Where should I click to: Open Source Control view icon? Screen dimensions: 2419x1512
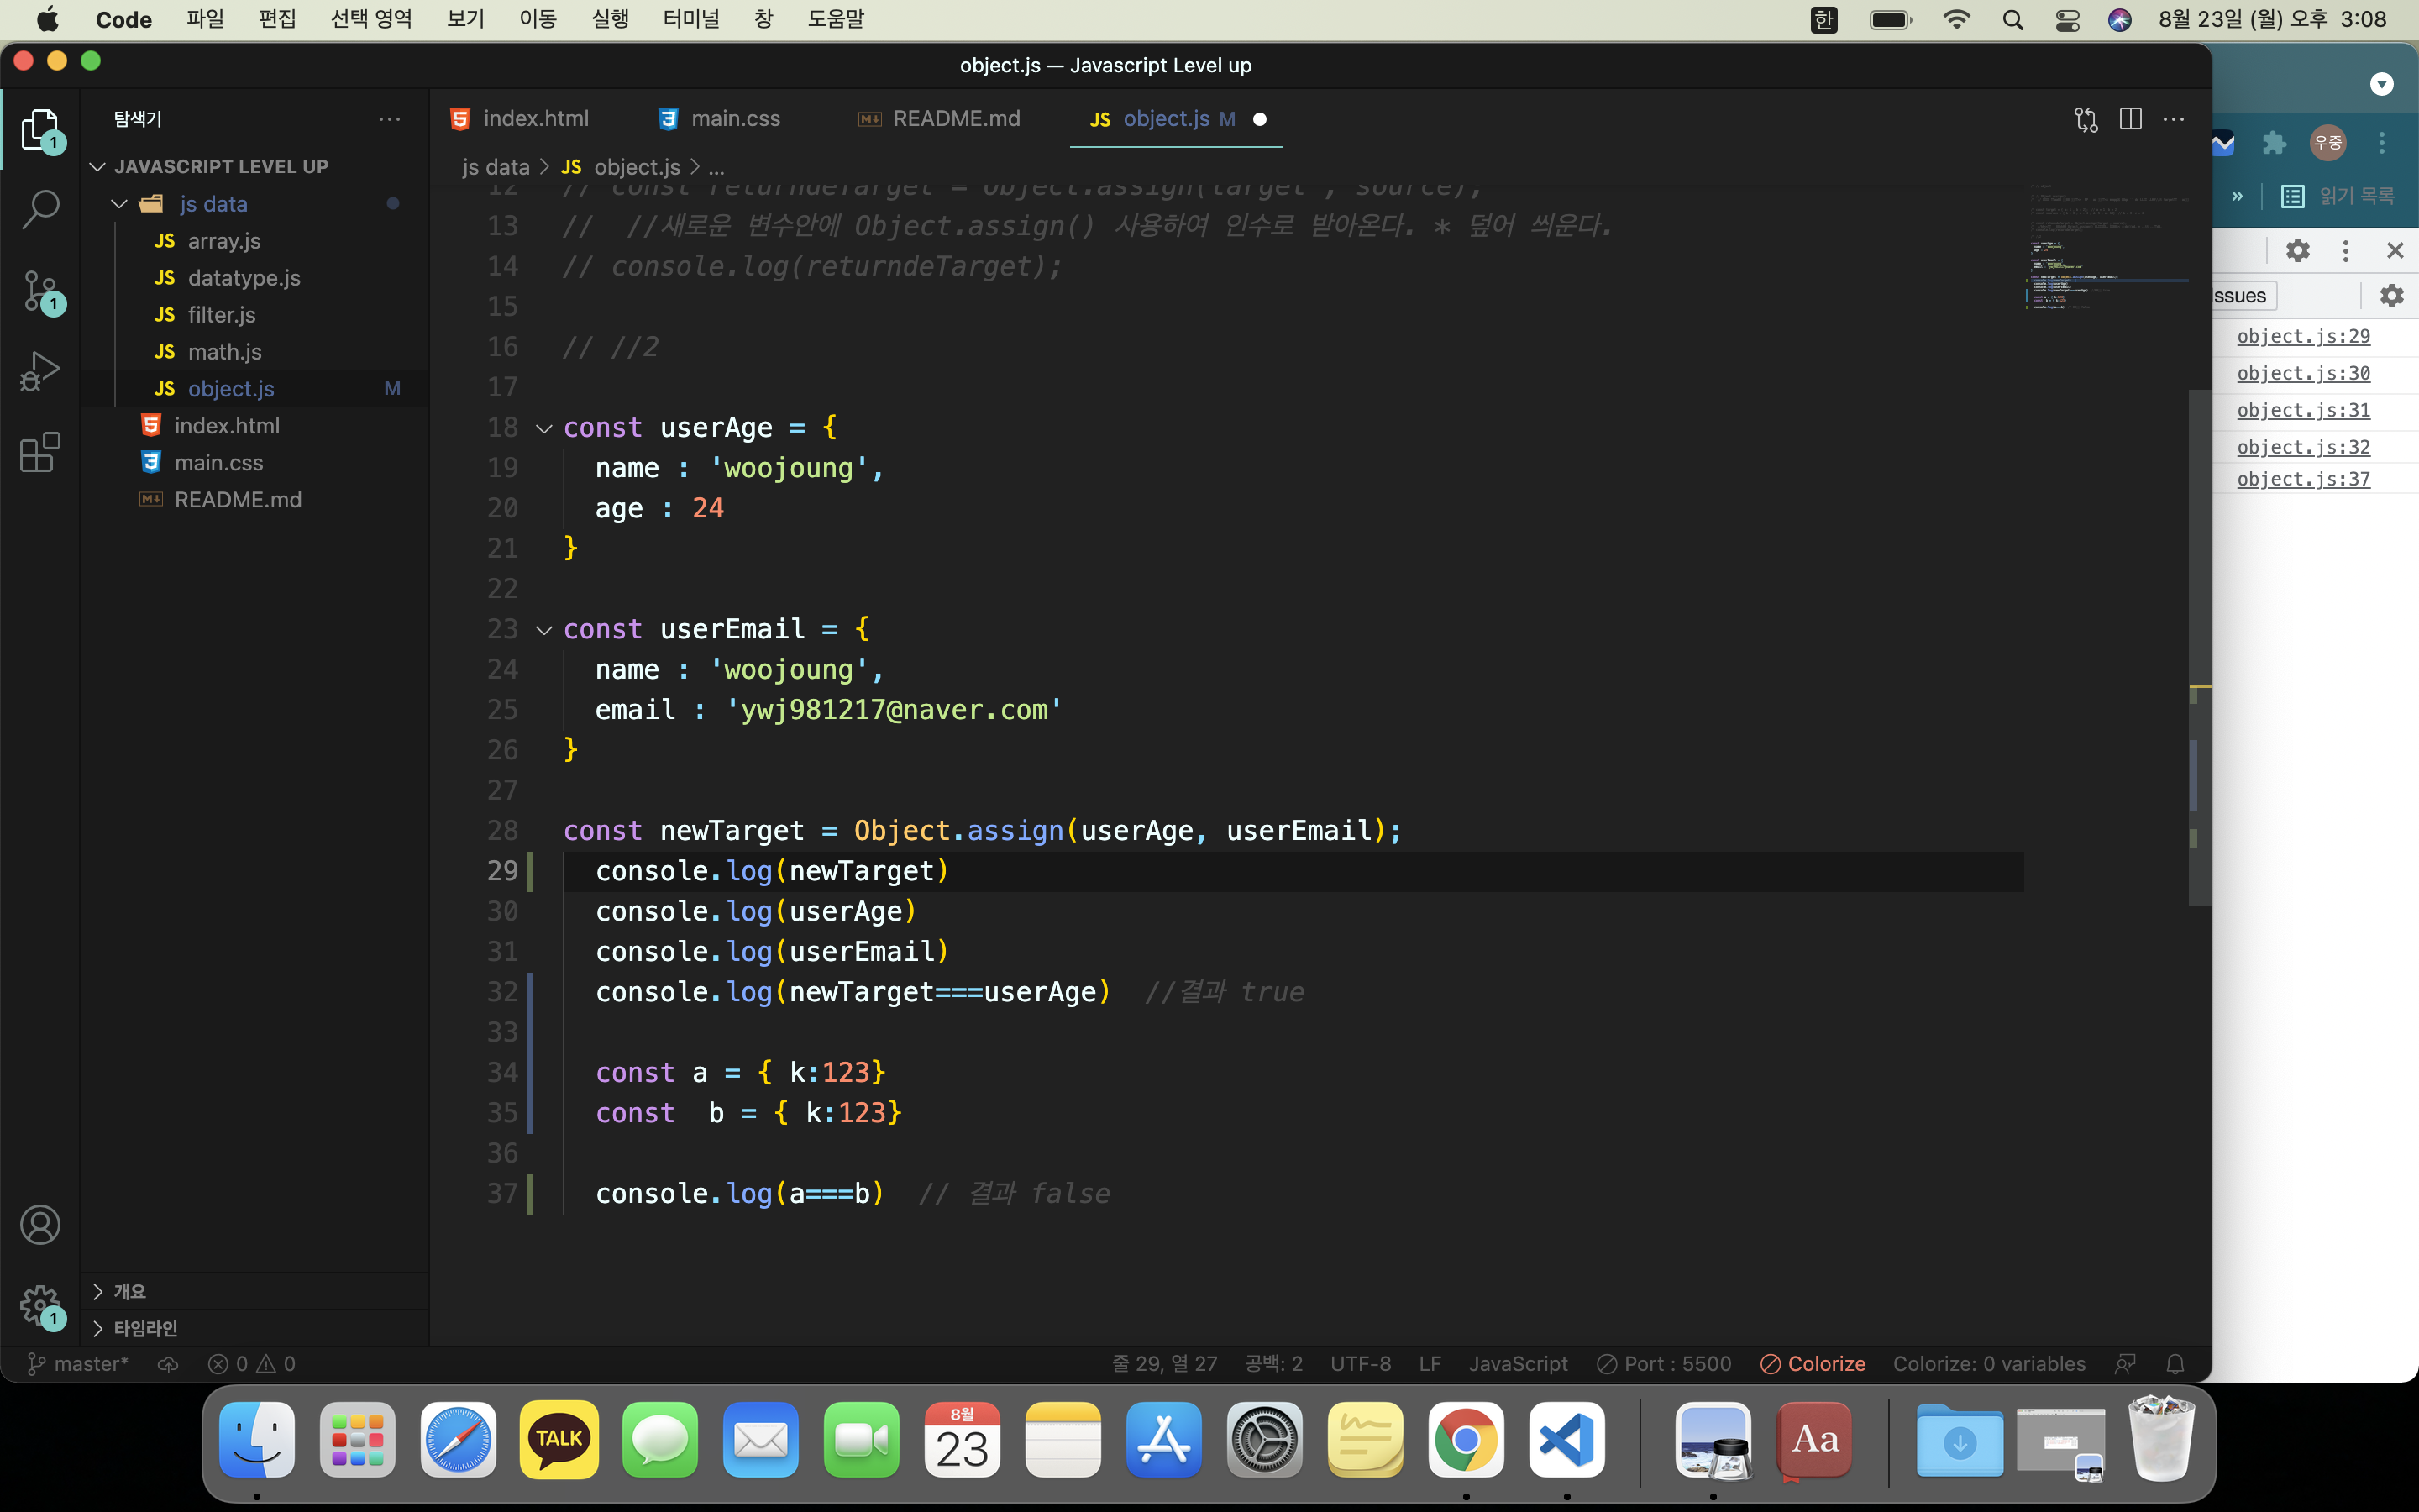[40, 291]
